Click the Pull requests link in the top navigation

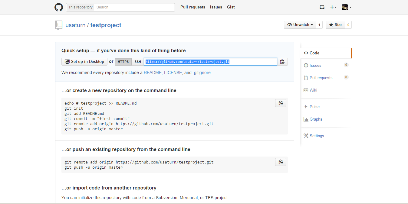[193, 7]
